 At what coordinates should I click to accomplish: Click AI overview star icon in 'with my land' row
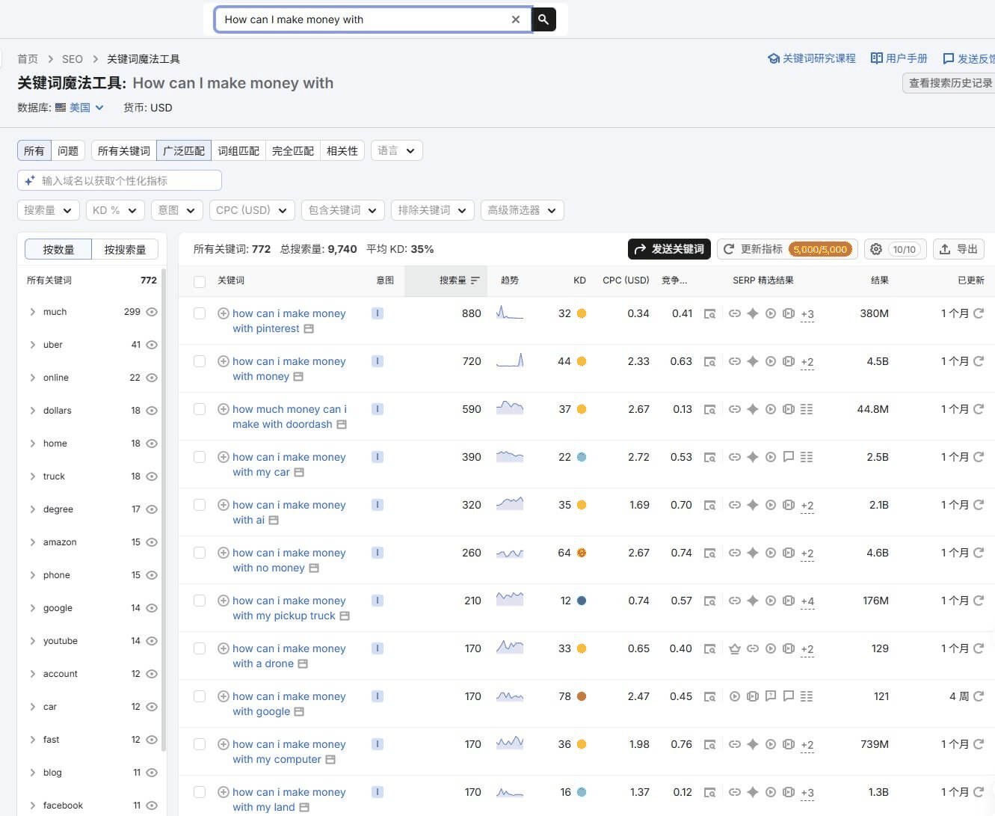(753, 792)
